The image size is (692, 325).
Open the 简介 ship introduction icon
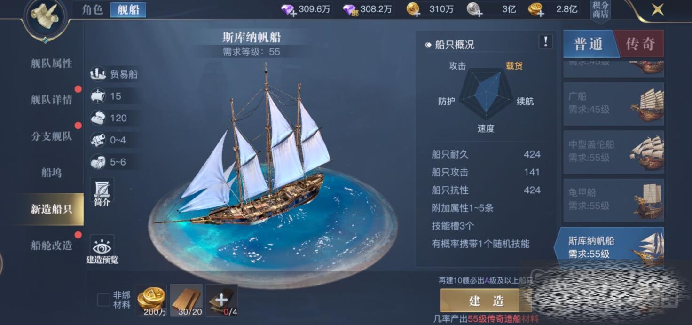tap(102, 193)
